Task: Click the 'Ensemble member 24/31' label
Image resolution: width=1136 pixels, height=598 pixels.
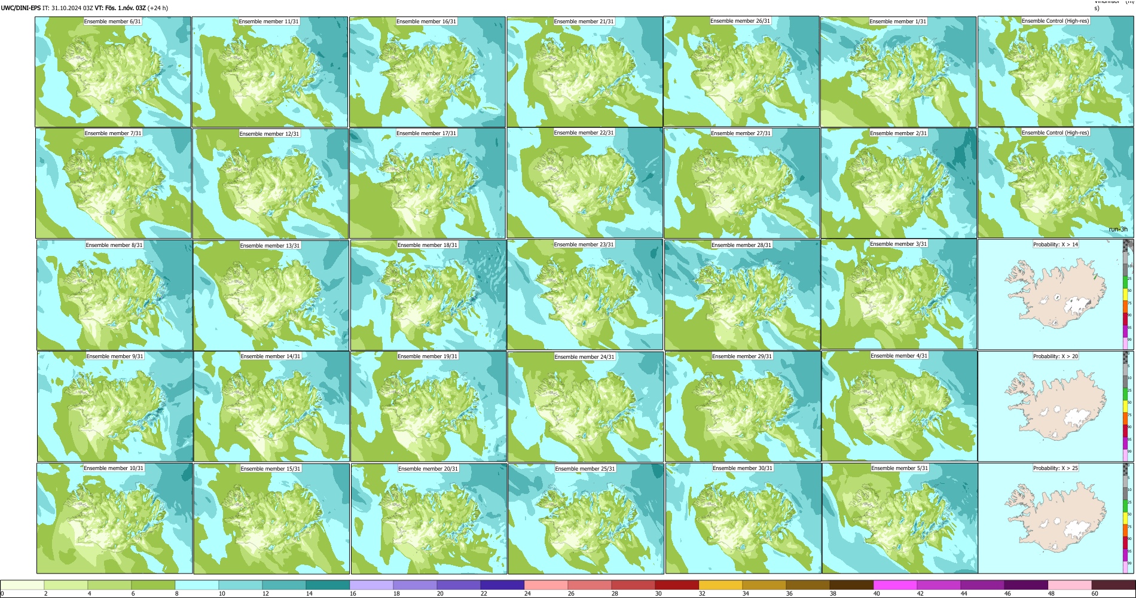Action: point(585,357)
